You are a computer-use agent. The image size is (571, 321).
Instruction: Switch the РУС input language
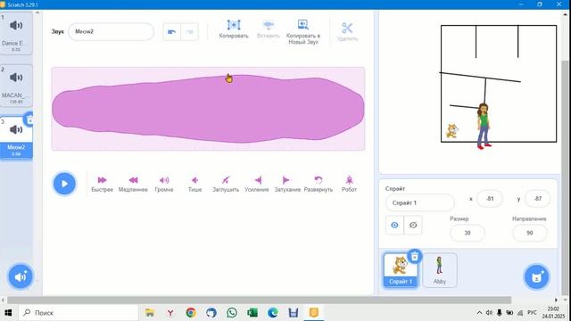click(x=532, y=313)
